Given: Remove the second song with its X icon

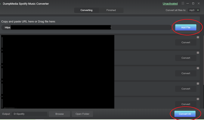Looking at the screenshot, I should pos(198,53).
